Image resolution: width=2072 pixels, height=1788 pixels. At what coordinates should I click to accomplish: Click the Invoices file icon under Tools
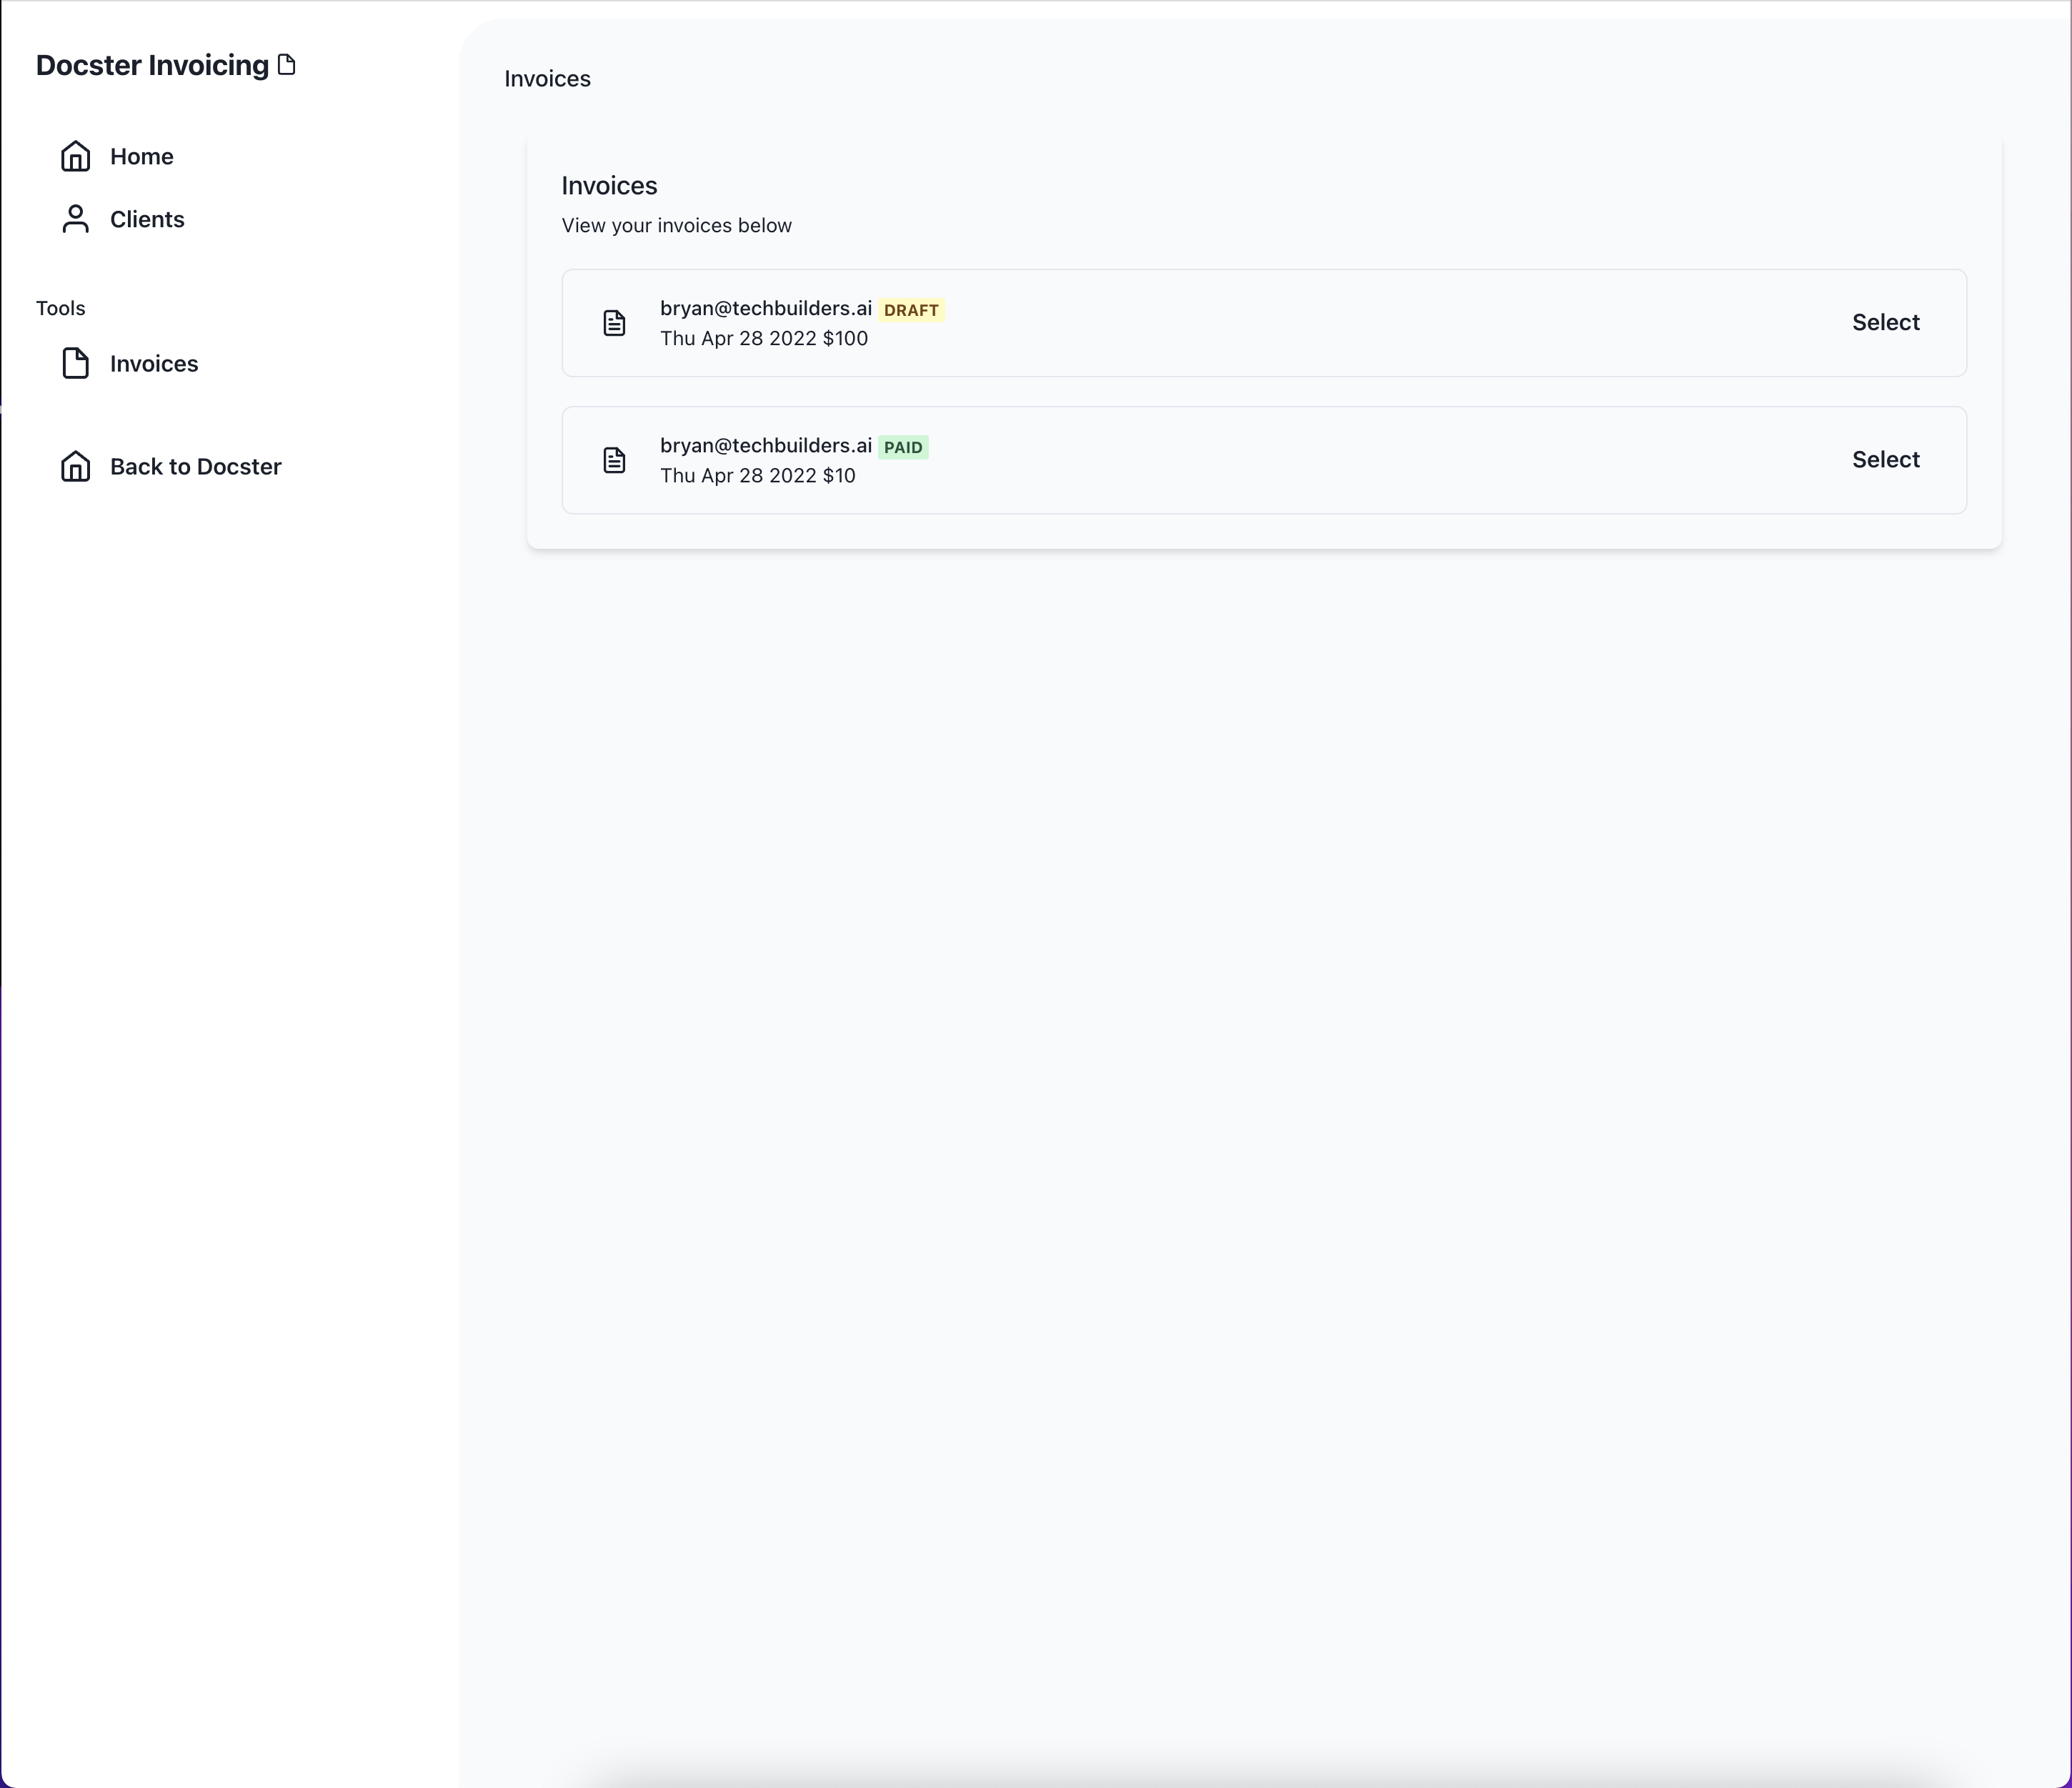(x=75, y=363)
